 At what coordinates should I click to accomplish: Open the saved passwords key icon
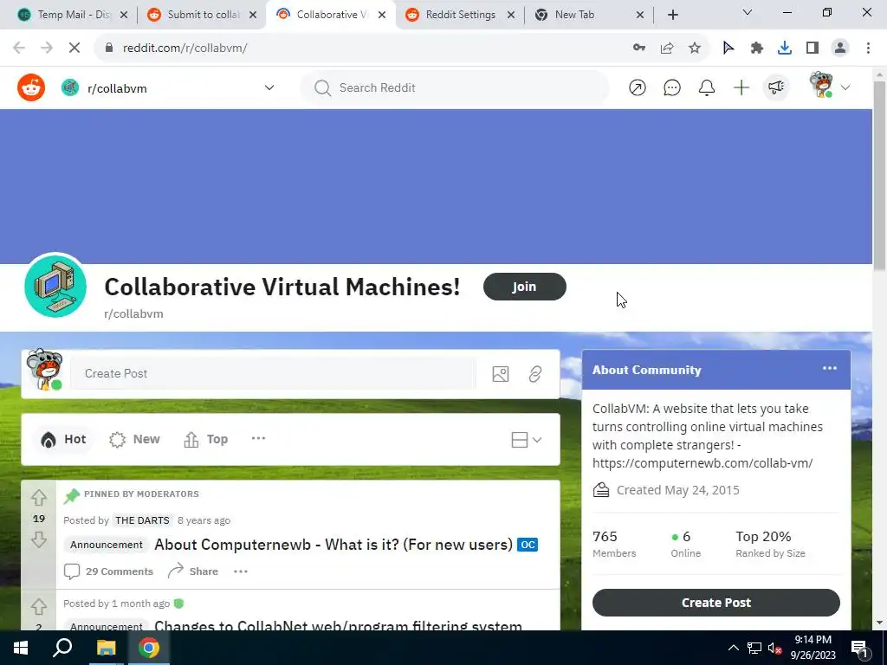click(x=639, y=48)
